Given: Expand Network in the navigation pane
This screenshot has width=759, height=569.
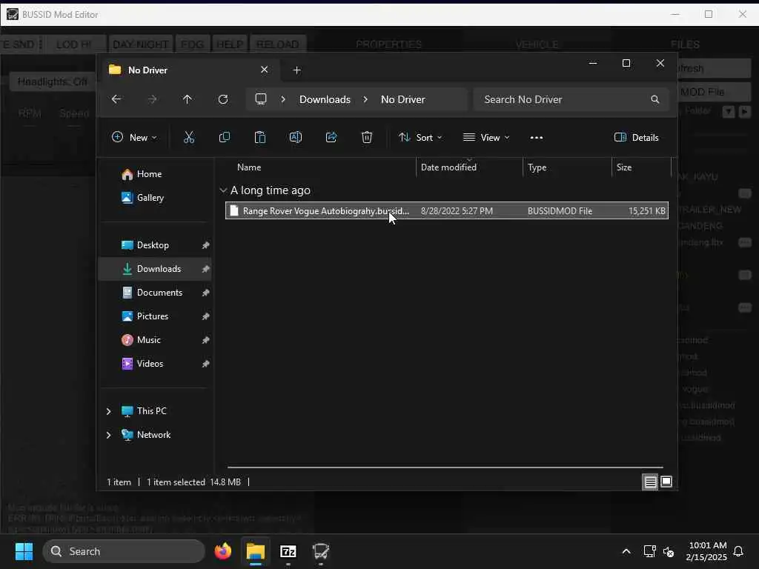Looking at the screenshot, I should tap(108, 435).
